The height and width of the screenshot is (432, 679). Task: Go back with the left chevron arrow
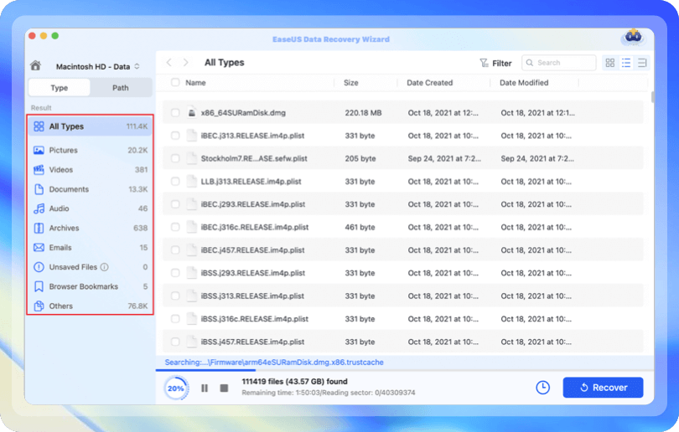[168, 63]
